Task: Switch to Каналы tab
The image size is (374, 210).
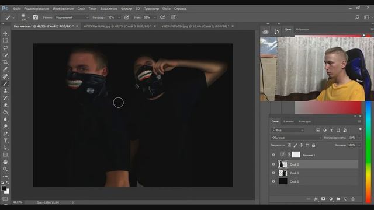Action: pyautogui.click(x=289, y=121)
